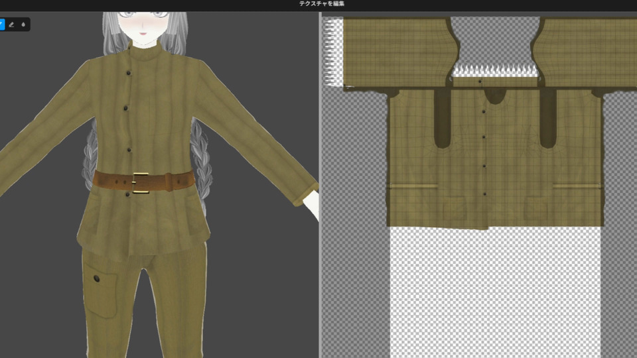This screenshot has width=637, height=358.
Task: Select the Blur droplet tool
Action: (23, 25)
